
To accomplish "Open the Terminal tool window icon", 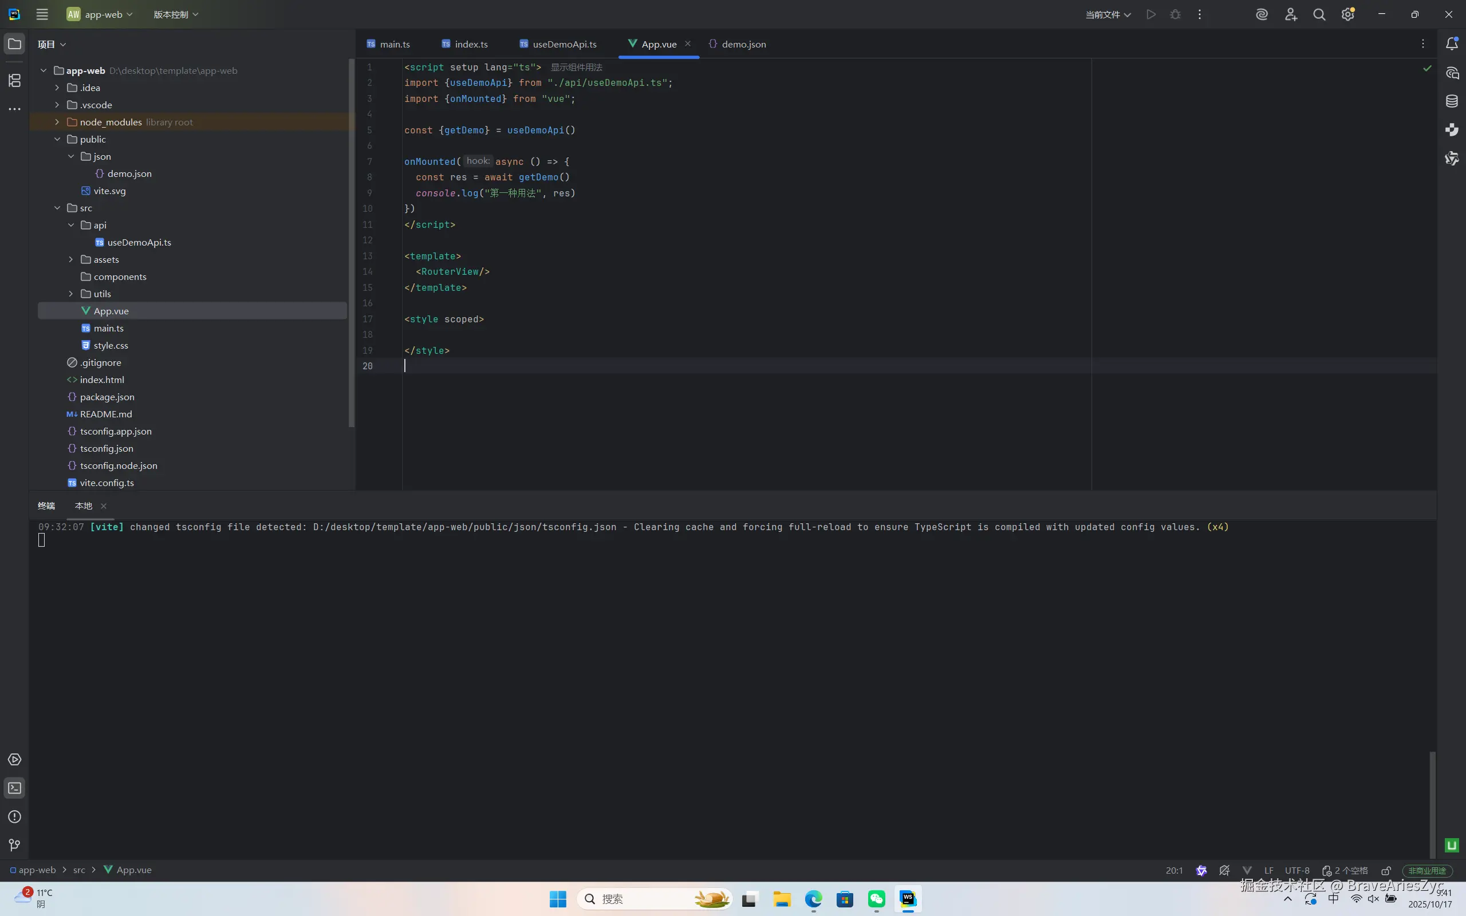I will 14,788.
